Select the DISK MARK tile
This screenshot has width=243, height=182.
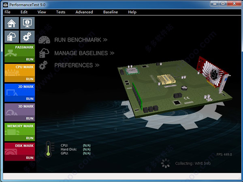click(x=20, y=149)
